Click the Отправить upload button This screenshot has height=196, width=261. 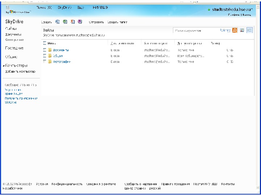click(96, 22)
